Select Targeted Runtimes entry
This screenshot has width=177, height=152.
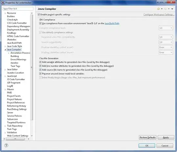click(16, 122)
